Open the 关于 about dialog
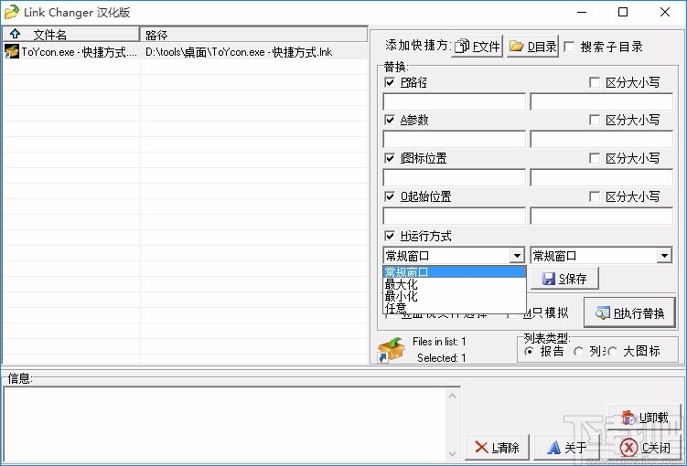This screenshot has width=687, height=466. coord(565,447)
